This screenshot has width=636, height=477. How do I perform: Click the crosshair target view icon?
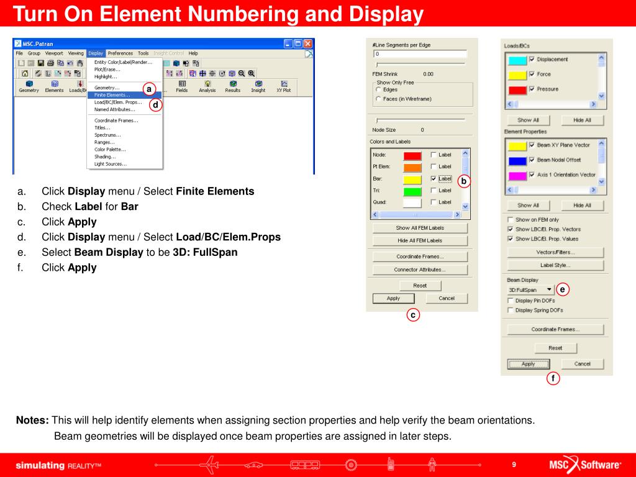(212, 73)
